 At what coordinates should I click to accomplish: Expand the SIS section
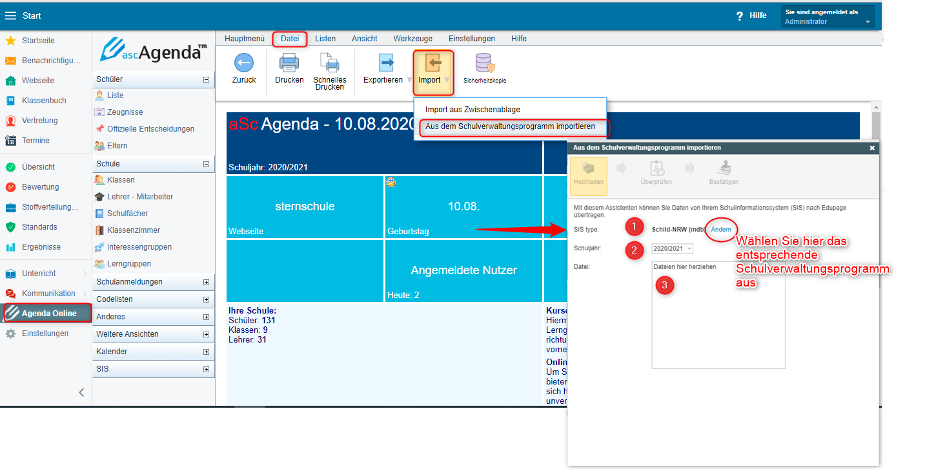click(x=206, y=369)
